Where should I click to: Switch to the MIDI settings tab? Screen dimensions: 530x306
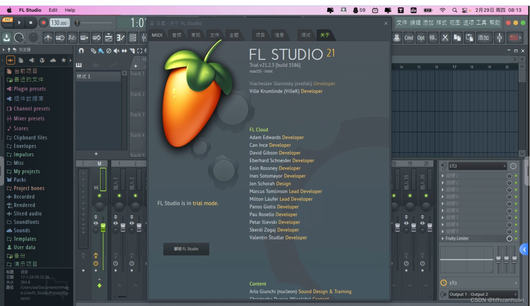(x=157, y=35)
